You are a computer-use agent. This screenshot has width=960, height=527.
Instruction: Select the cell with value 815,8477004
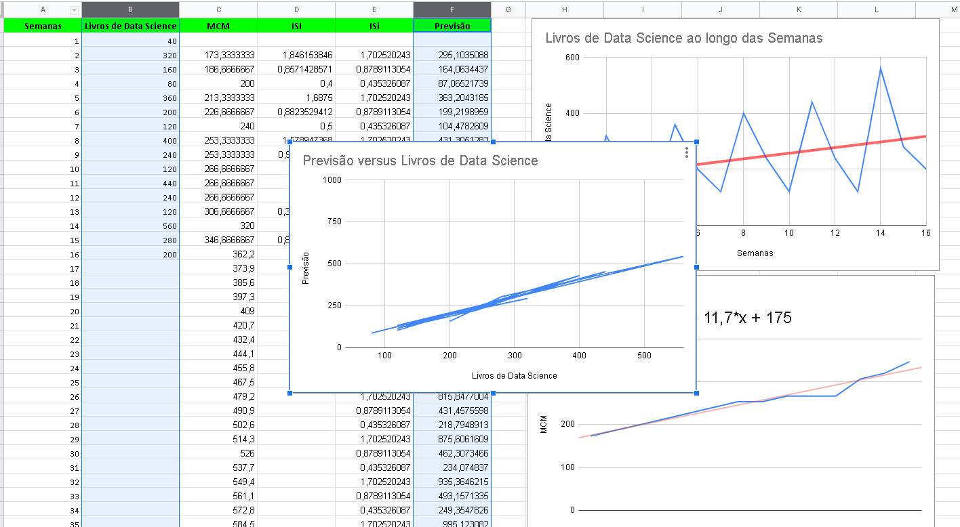click(x=452, y=396)
